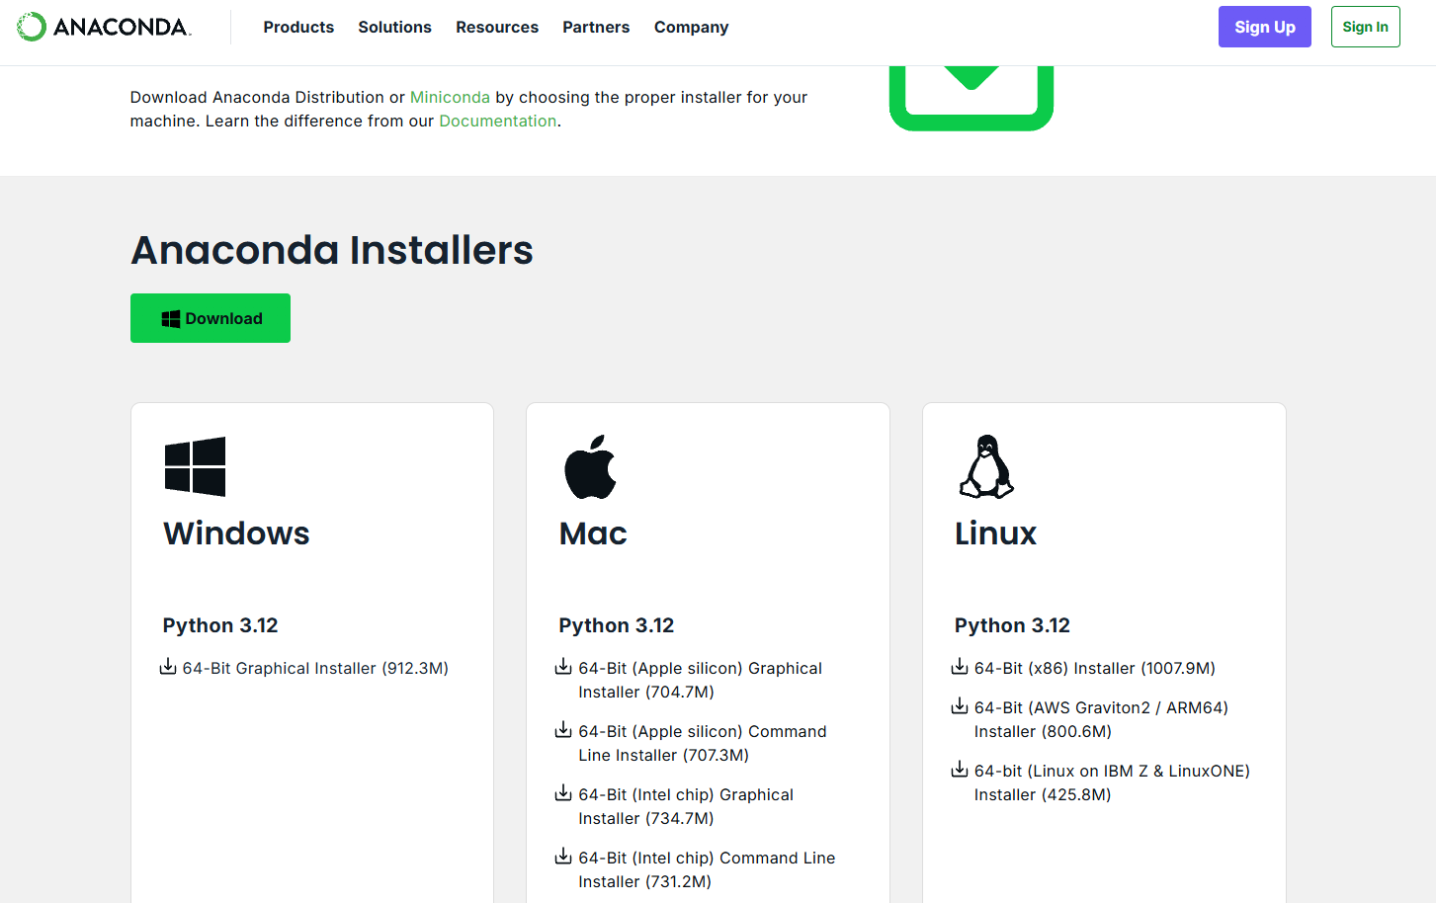
Task: Download Linux AWS Graviton2 / ARM64 Installer (800.6M)
Action: pyautogui.click(x=1101, y=719)
